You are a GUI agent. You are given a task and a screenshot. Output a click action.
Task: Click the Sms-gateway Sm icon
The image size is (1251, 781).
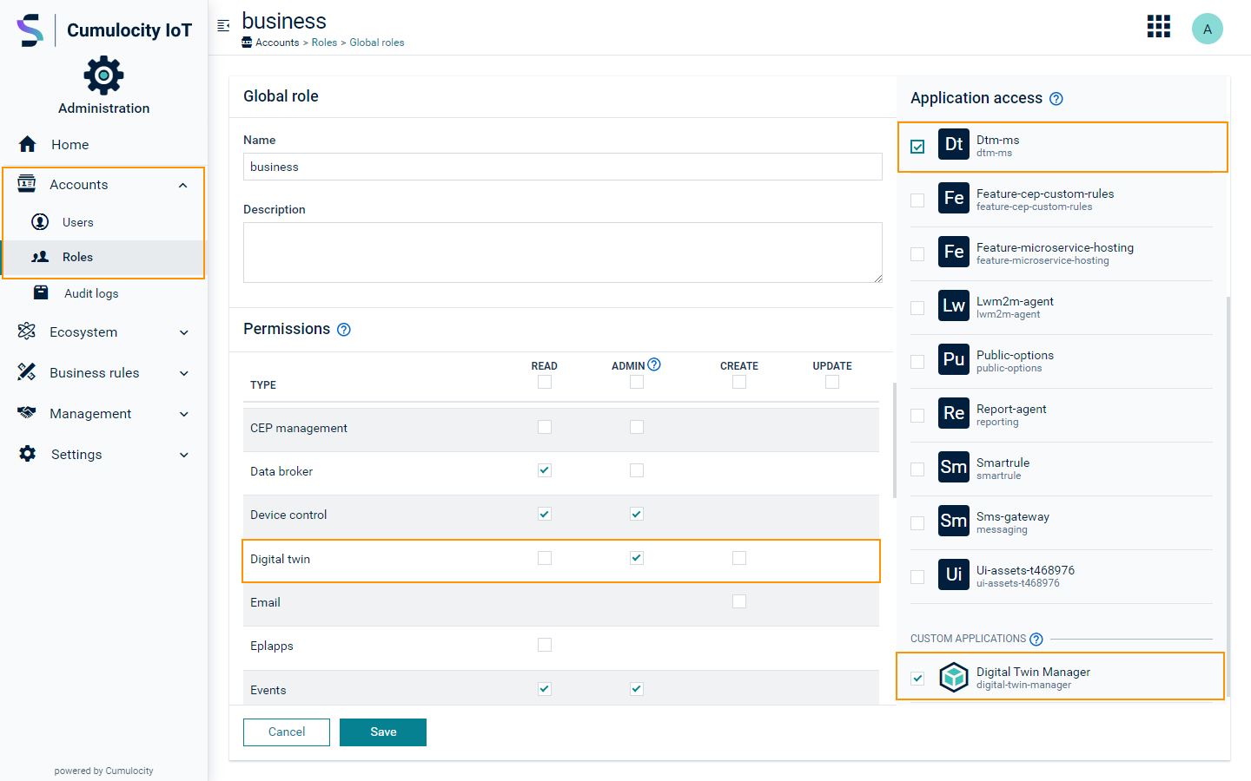coord(954,521)
